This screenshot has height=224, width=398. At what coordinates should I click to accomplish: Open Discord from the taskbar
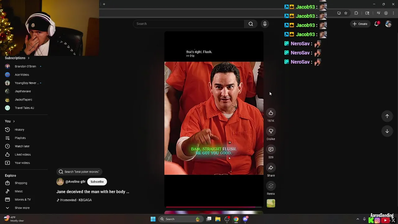tap(245, 219)
